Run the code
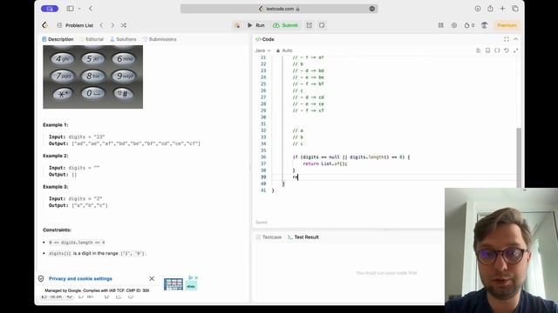The height and width of the screenshot is (313, 558). coord(256,25)
